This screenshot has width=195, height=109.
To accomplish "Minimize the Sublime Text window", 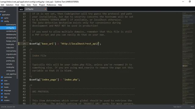I will click(x=183, y=2).
